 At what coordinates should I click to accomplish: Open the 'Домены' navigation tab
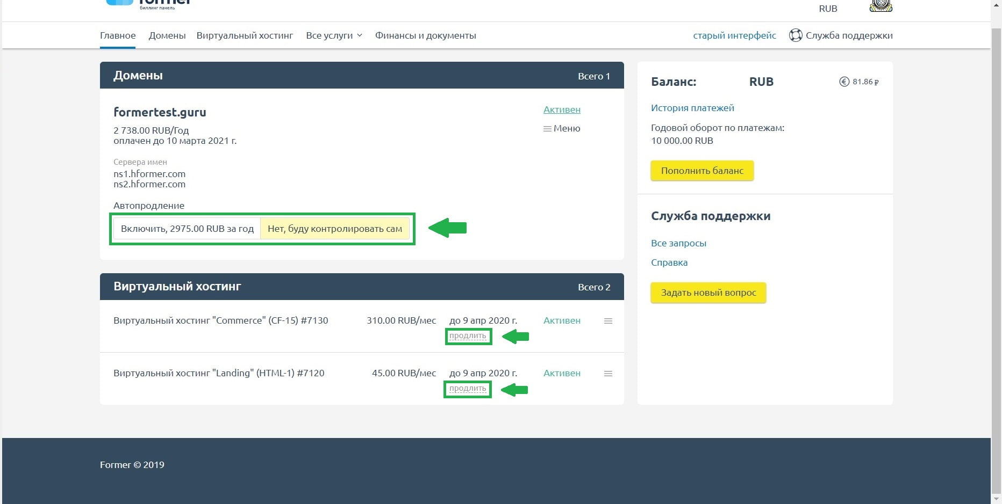167,35
